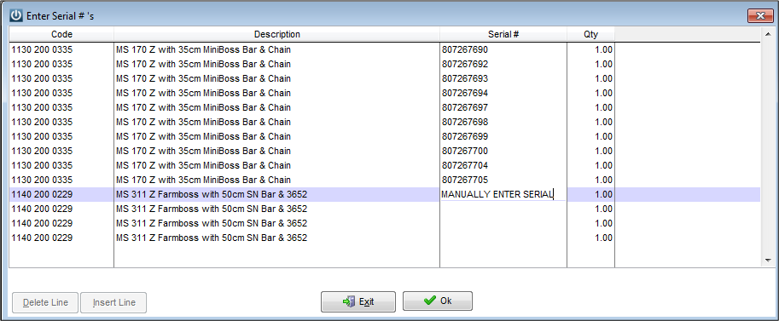Image resolution: width=779 pixels, height=321 pixels.
Task: Click the Exit button
Action: point(358,301)
